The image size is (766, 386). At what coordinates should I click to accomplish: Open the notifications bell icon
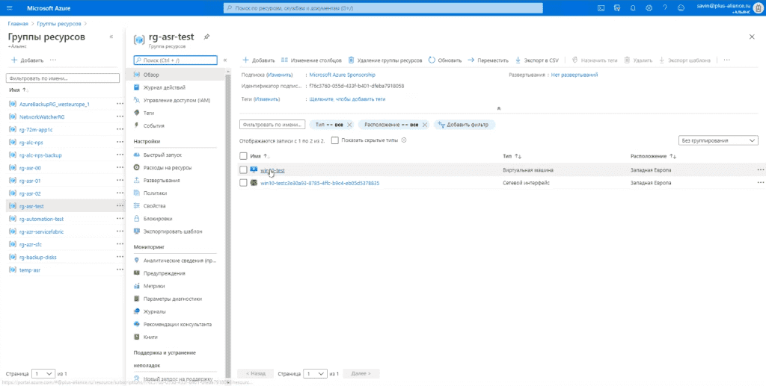point(633,7)
